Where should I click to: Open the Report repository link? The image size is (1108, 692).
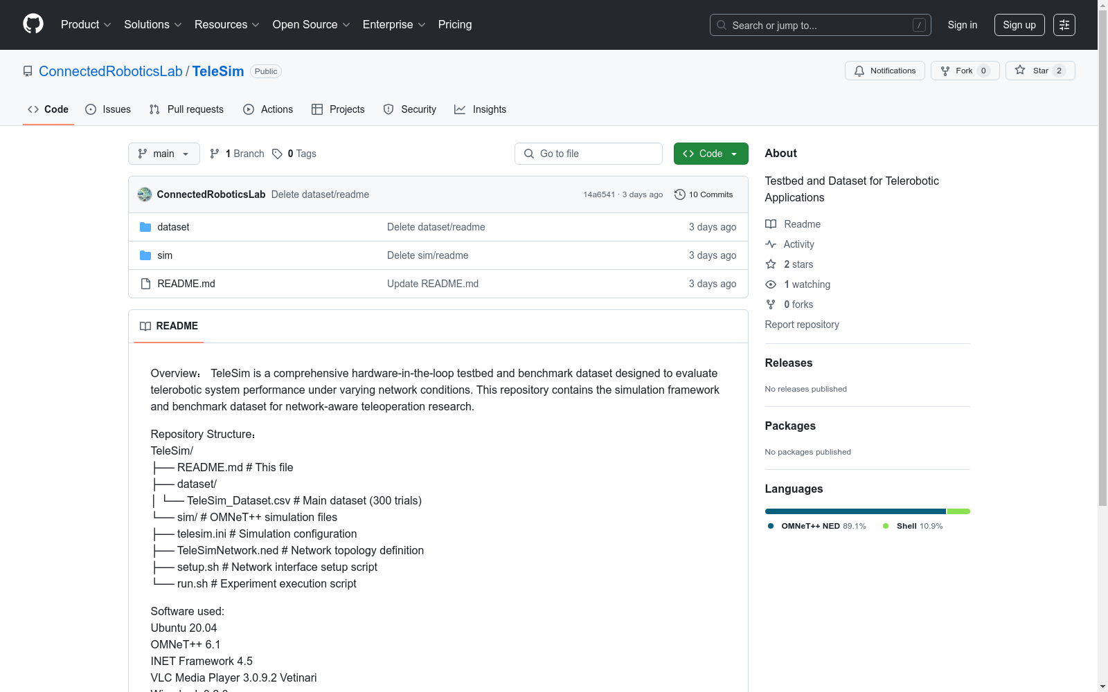[x=802, y=325]
